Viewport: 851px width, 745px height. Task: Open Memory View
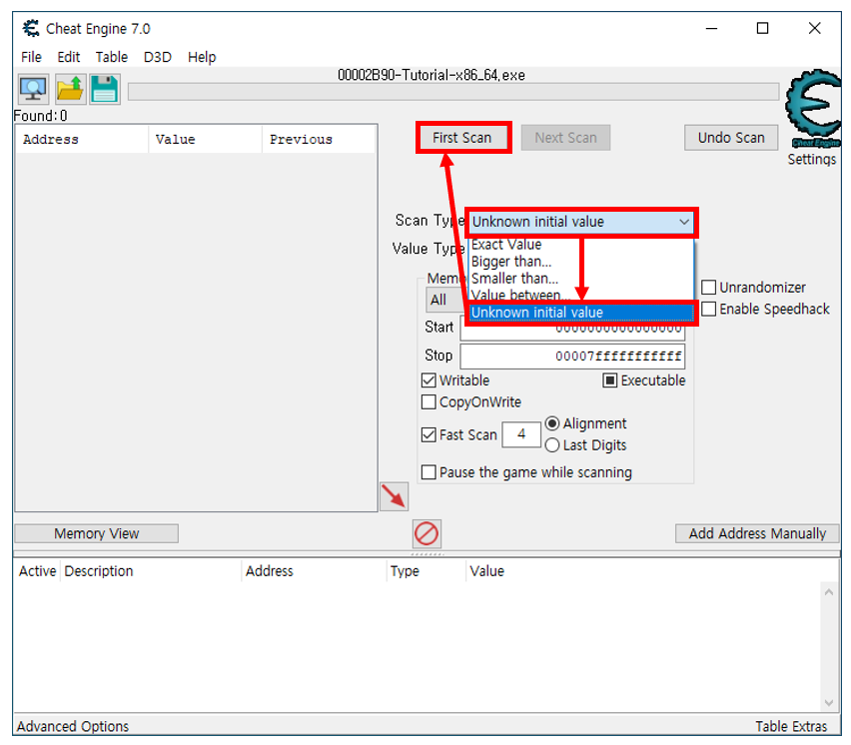click(97, 533)
